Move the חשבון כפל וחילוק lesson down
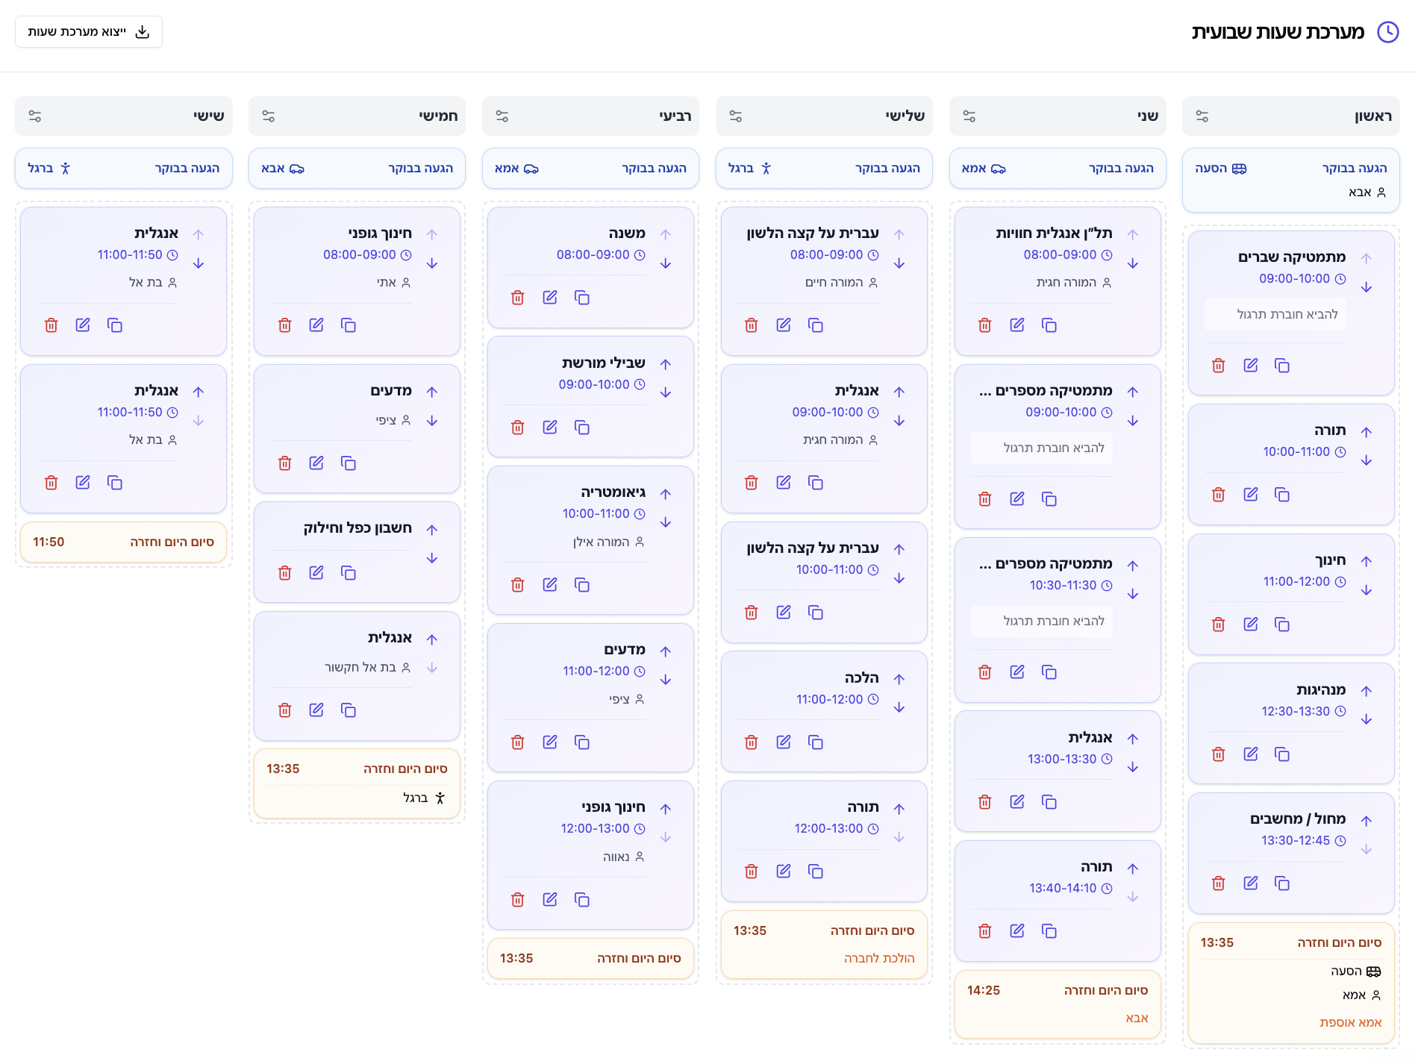Image resolution: width=1418 pixels, height=1064 pixels. coord(431,558)
